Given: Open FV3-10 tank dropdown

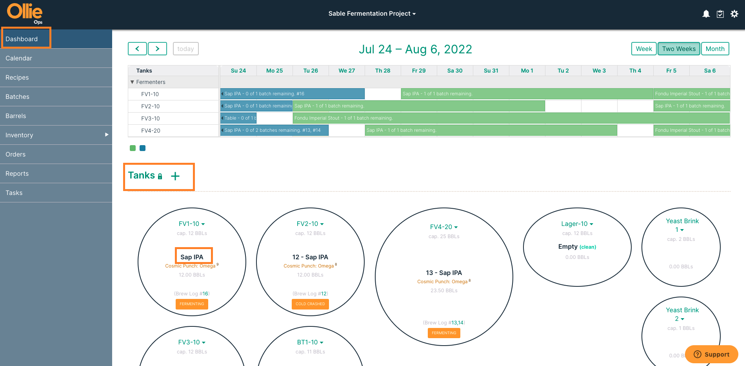Looking at the screenshot, I should (192, 342).
